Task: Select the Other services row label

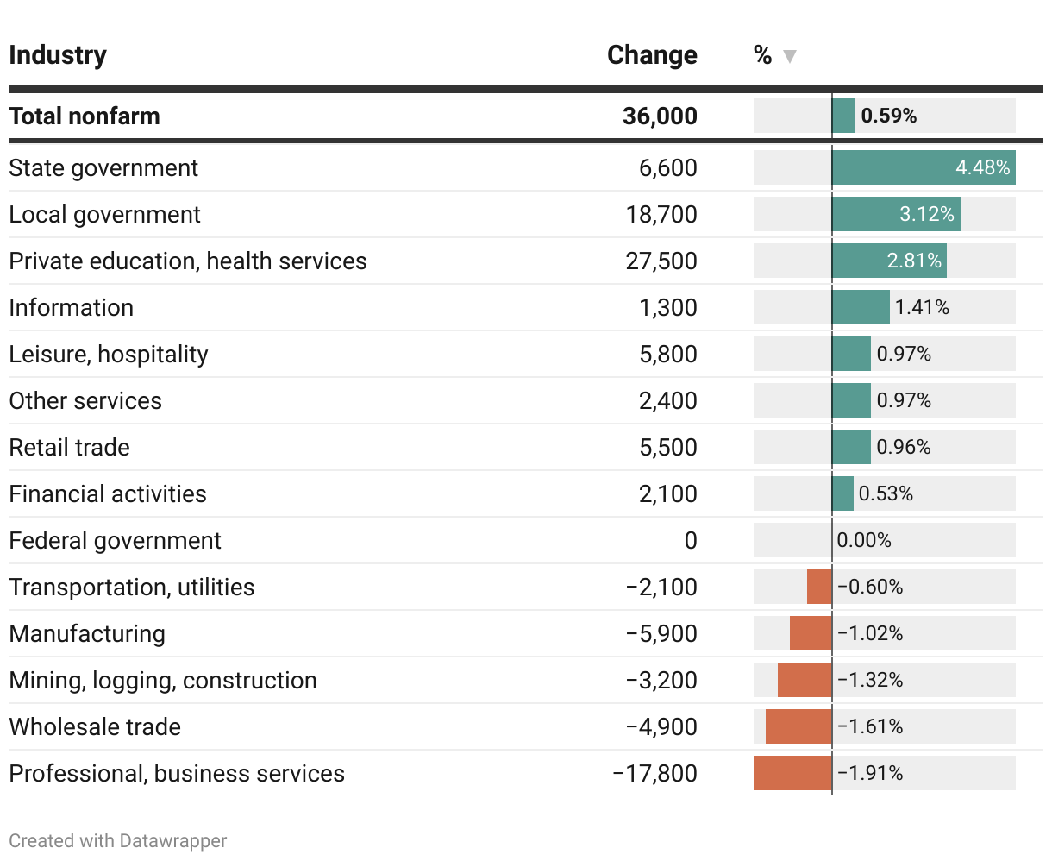Action: [x=85, y=400]
